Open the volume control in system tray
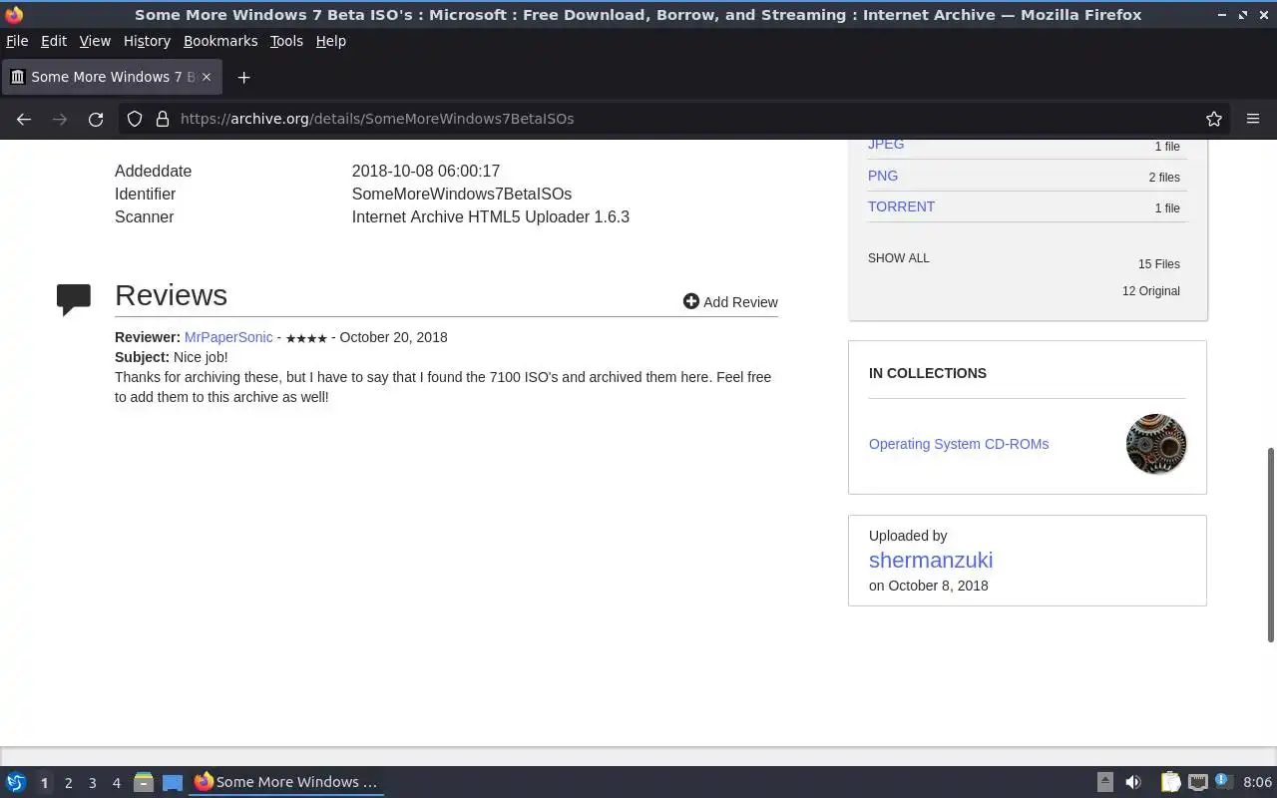1277x798 pixels. (x=1133, y=782)
